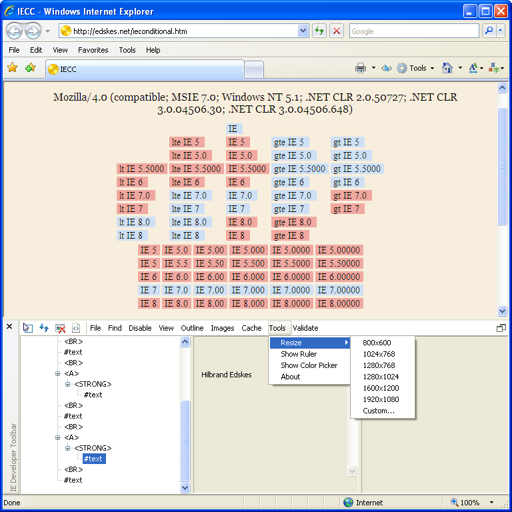Click the Add to Favorites icon

click(x=30, y=68)
